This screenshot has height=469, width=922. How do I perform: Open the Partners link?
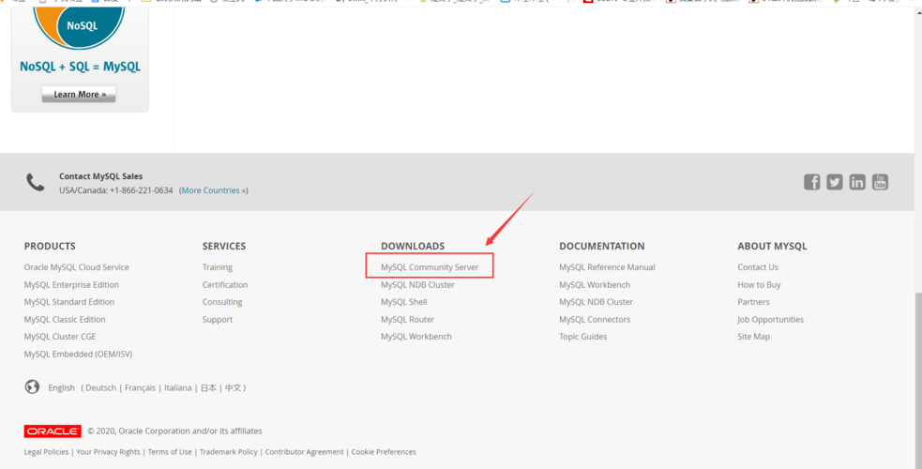[x=753, y=302]
